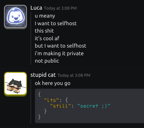144x128 pixels.
Task: Click the message 'this shit'
Action: coord(44,31)
